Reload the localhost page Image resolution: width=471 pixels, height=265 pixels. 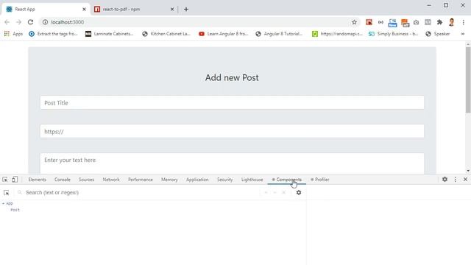pyautogui.click(x=30, y=22)
